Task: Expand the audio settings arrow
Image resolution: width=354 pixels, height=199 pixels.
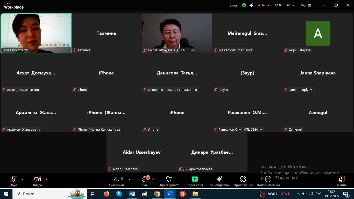Action: [x=22, y=179]
